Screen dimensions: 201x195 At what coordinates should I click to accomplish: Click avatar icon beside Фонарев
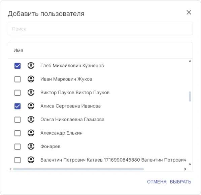point(31,146)
